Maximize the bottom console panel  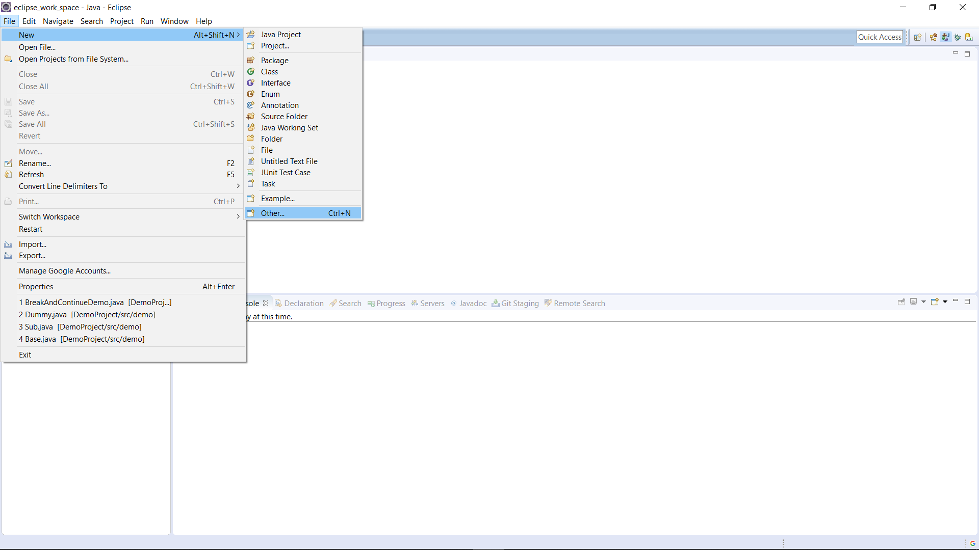[967, 302]
